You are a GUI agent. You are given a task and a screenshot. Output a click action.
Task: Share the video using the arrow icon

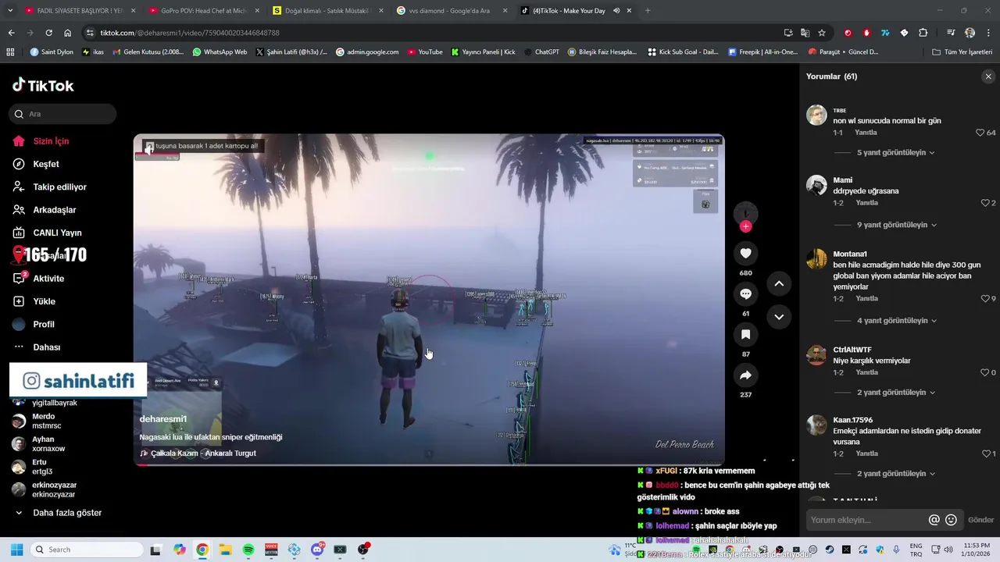tap(745, 375)
